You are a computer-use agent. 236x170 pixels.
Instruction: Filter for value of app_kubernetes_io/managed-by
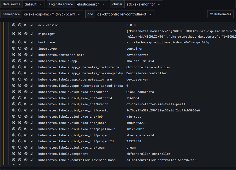tap(14, 73)
